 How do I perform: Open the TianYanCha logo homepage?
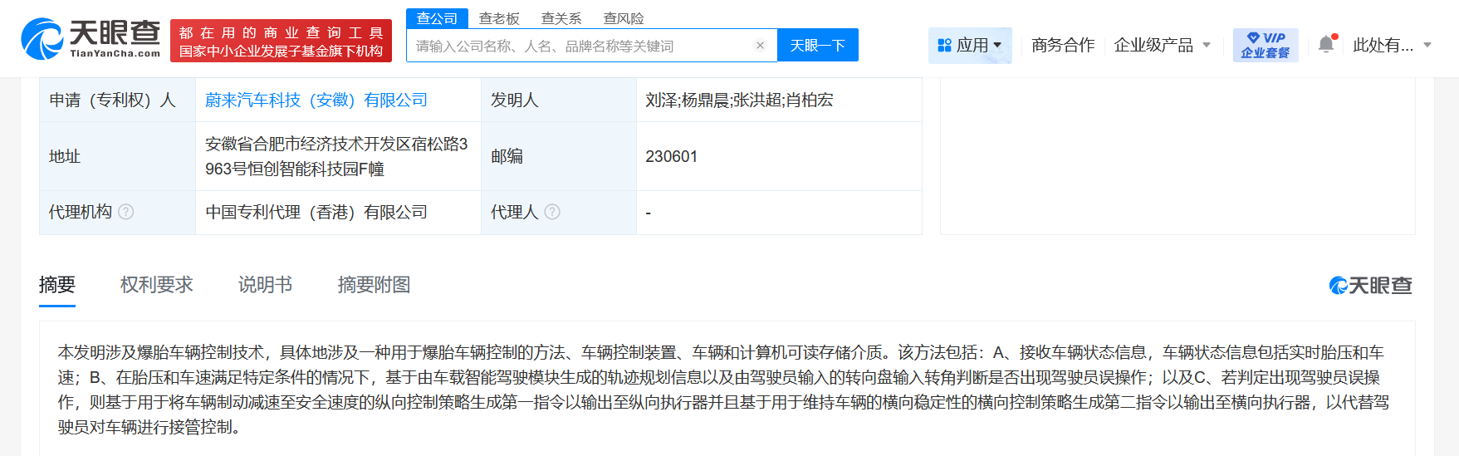point(91,39)
